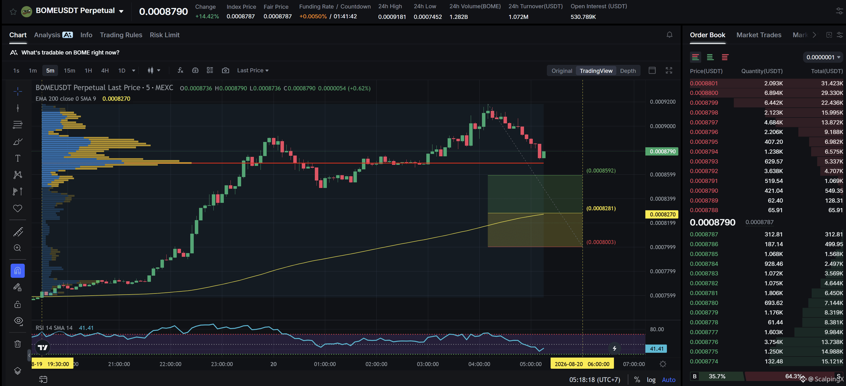Viewport: 846px width, 386px height.
Task: Select the 1s timeframe
Action: click(16, 70)
